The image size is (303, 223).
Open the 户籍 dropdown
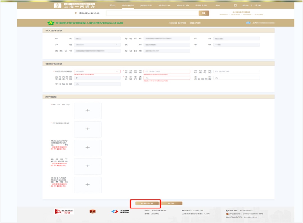click(97, 45)
